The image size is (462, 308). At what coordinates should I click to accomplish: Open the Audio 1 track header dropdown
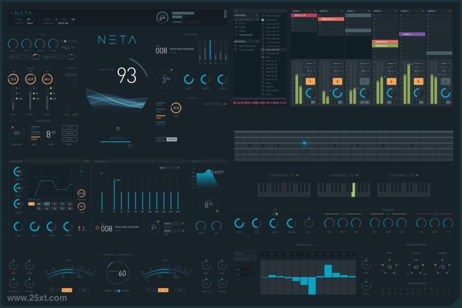[x=315, y=11]
